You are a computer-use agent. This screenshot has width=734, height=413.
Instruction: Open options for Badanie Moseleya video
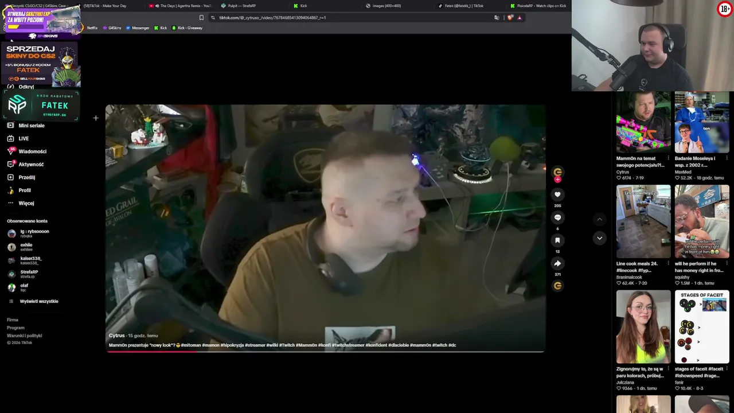(727, 158)
